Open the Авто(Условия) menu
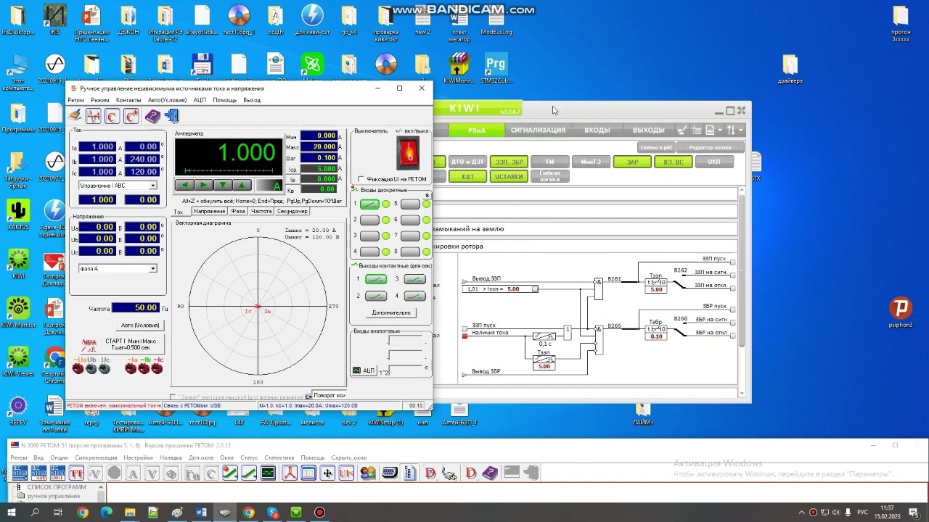 (167, 100)
